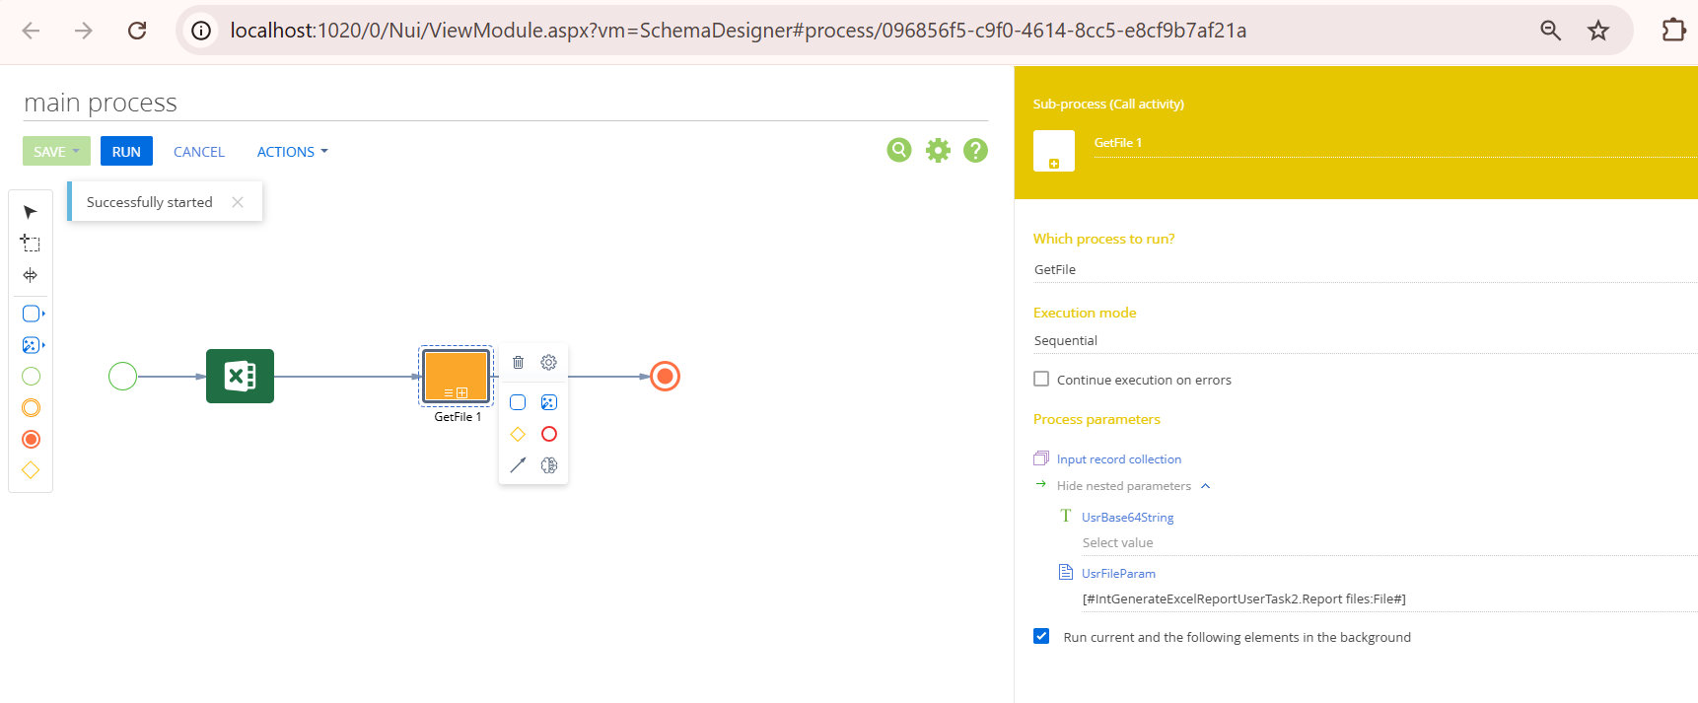
Task: Pick the user task element in left toolbar
Action: click(x=31, y=314)
